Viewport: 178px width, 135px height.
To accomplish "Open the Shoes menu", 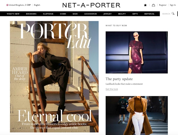I will 63,14.
